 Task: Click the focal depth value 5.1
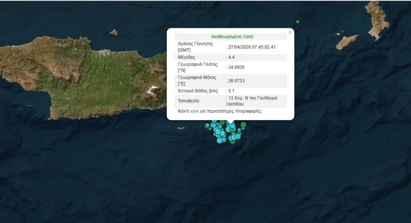coord(231,91)
